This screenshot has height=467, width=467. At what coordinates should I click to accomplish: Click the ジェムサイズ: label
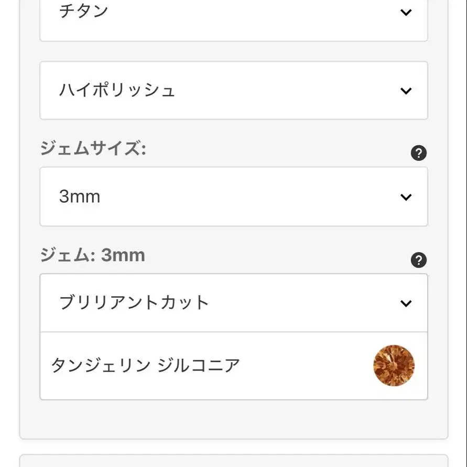pyautogui.click(x=93, y=148)
